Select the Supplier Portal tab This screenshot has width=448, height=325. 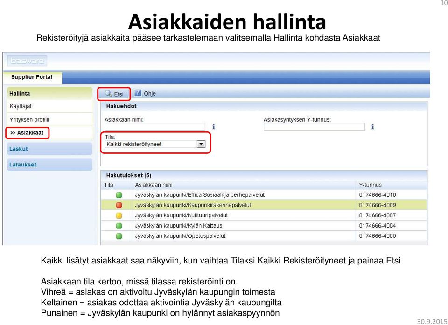(x=32, y=77)
